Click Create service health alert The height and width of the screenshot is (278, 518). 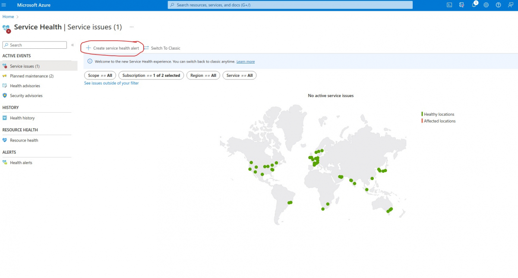112,48
